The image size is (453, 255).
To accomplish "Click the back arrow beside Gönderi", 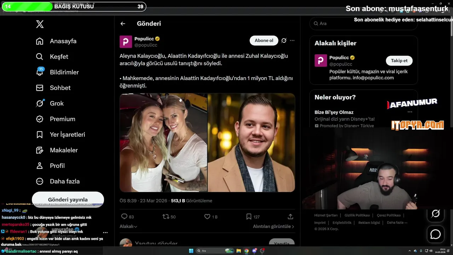I will pyautogui.click(x=123, y=24).
